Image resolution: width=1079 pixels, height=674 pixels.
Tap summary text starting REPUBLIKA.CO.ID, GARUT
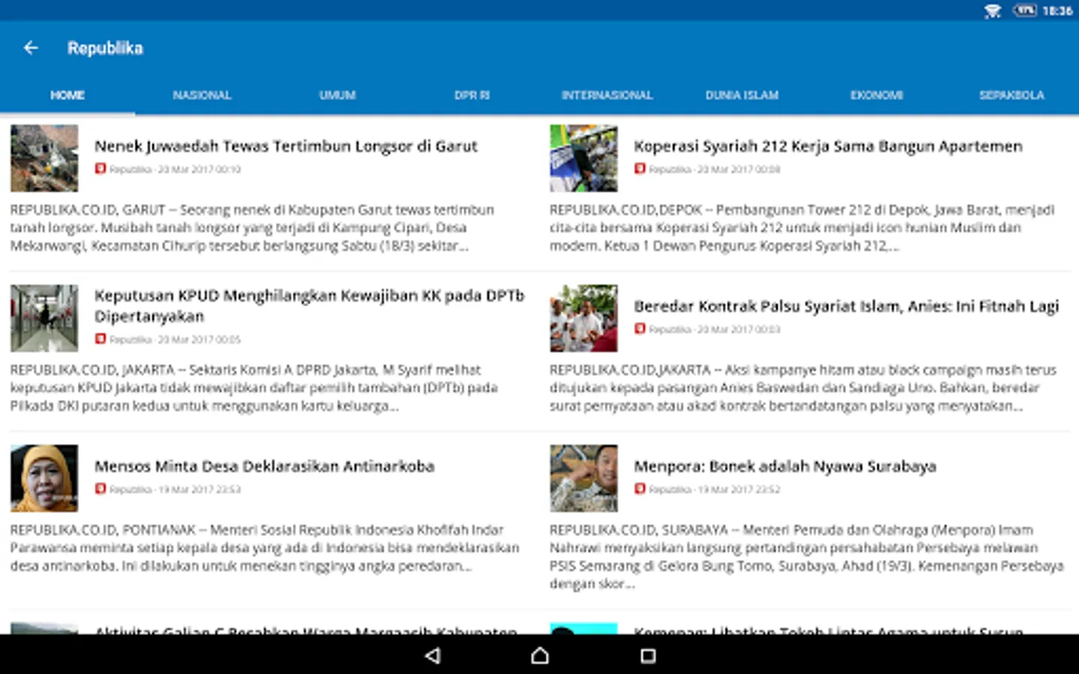pos(253,228)
